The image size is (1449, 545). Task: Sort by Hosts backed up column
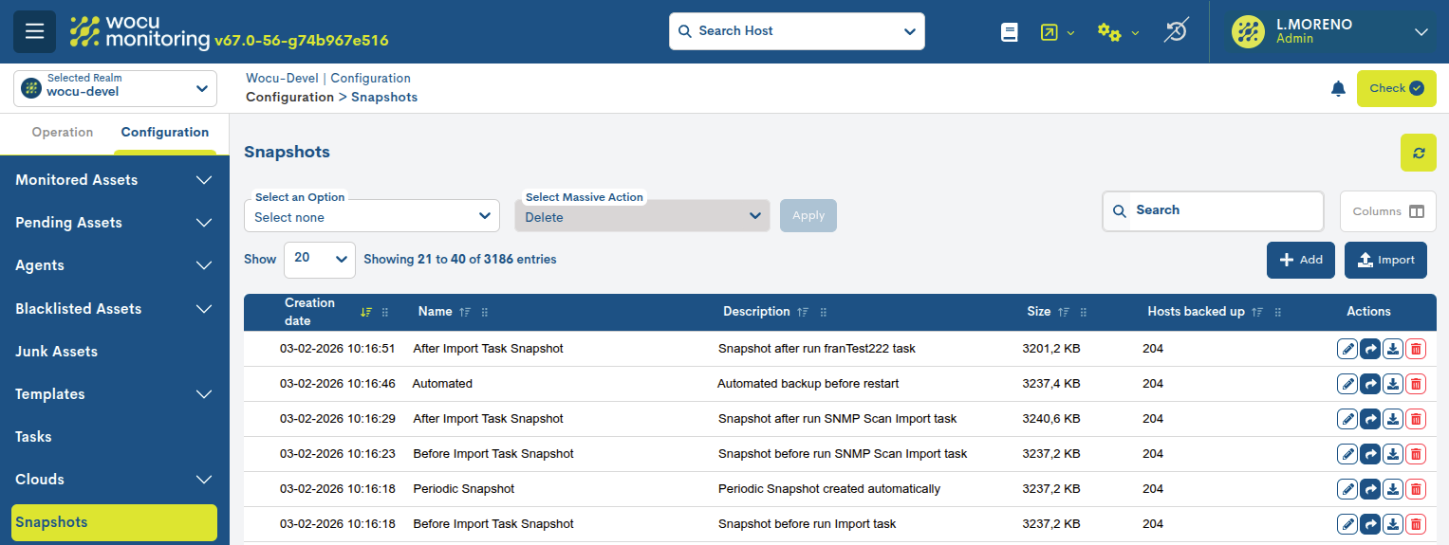[1257, 312]
